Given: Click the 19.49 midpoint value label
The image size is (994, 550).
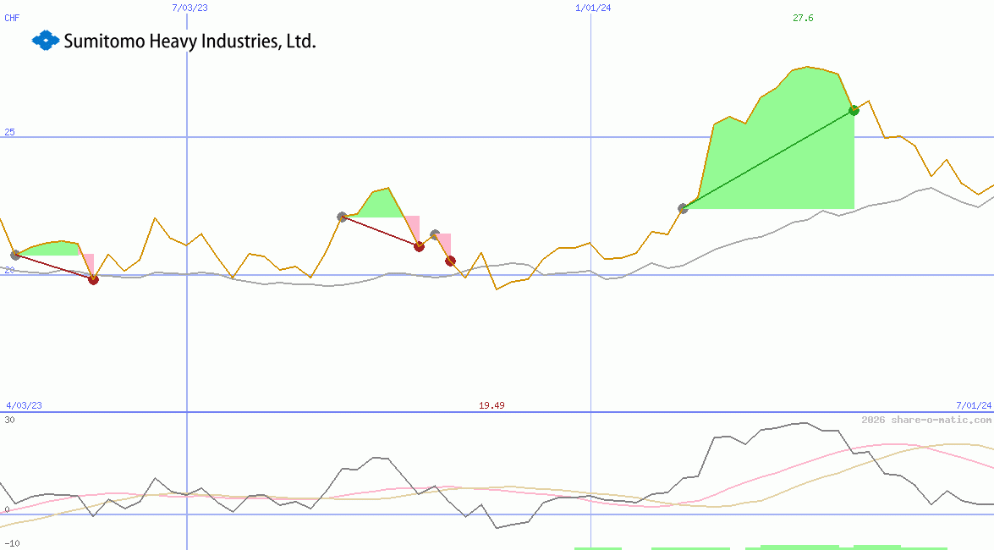Looking at the screenshot, I should point(492,404).
